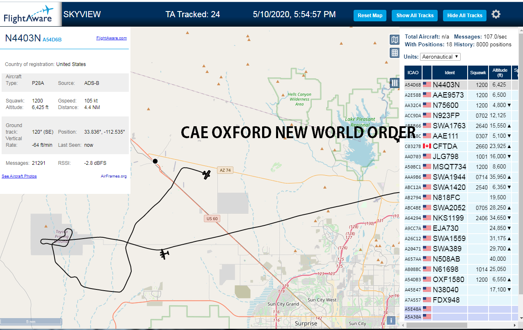Click the Show All Tracks button
The height and width of the screenshot is (330, 523).
[415, 16]
